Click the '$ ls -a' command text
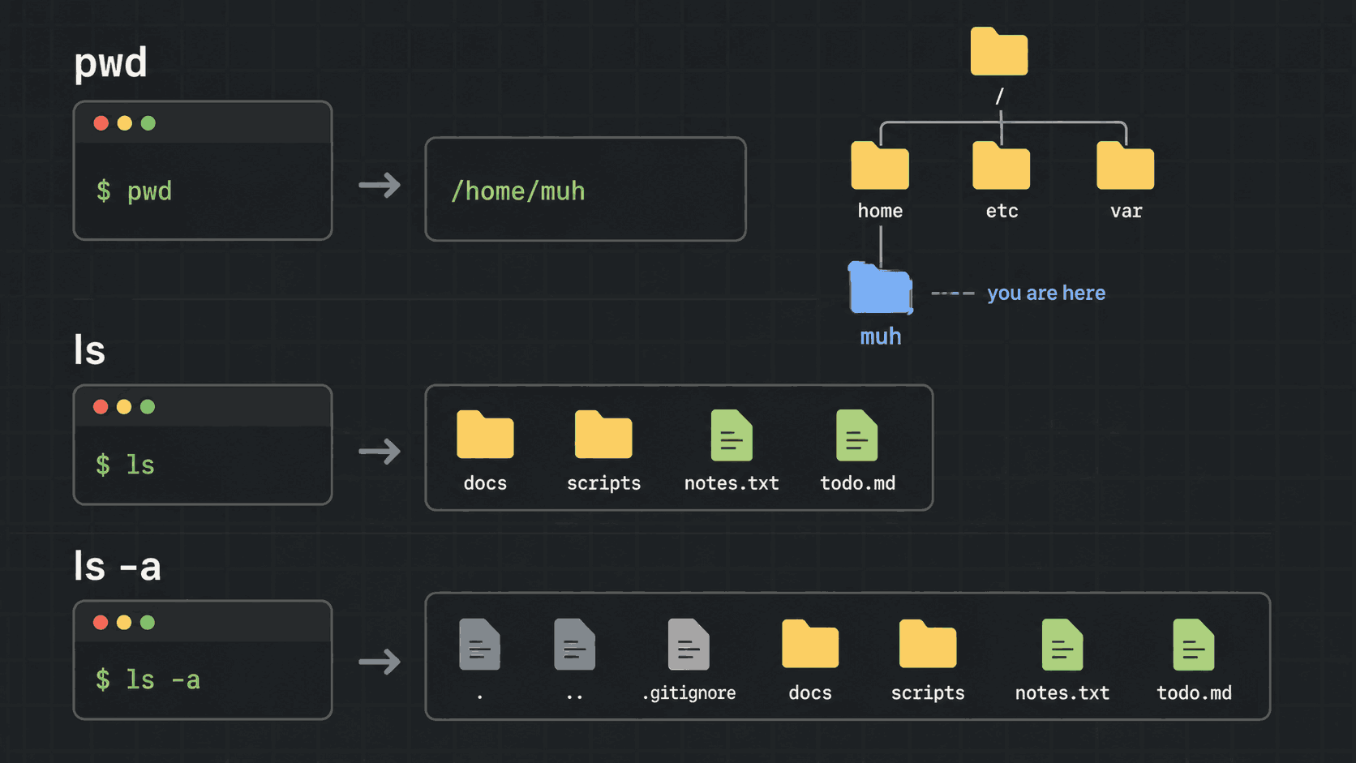 pos(148,679)
